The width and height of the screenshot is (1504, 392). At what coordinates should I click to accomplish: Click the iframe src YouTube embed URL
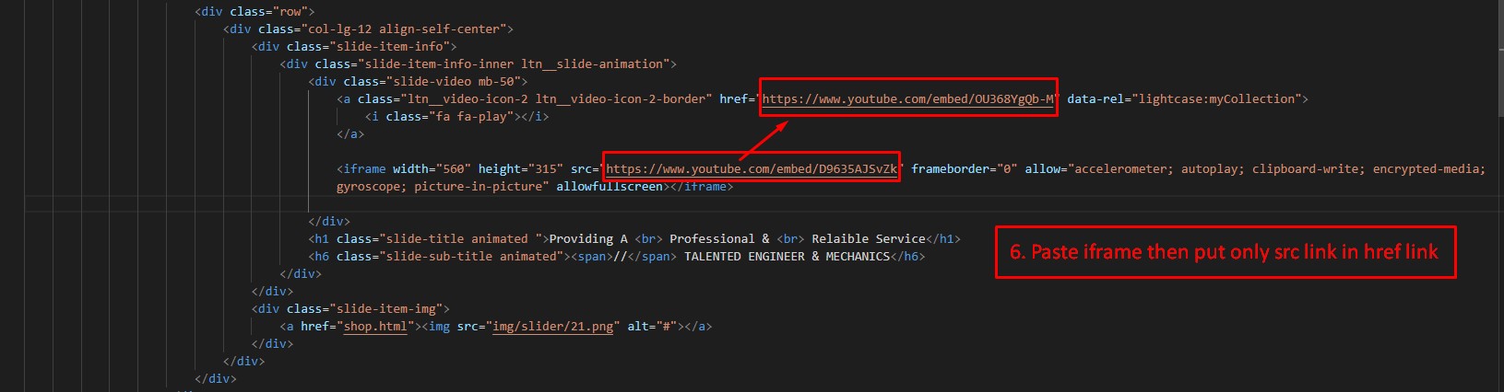(x=752, y=169)
